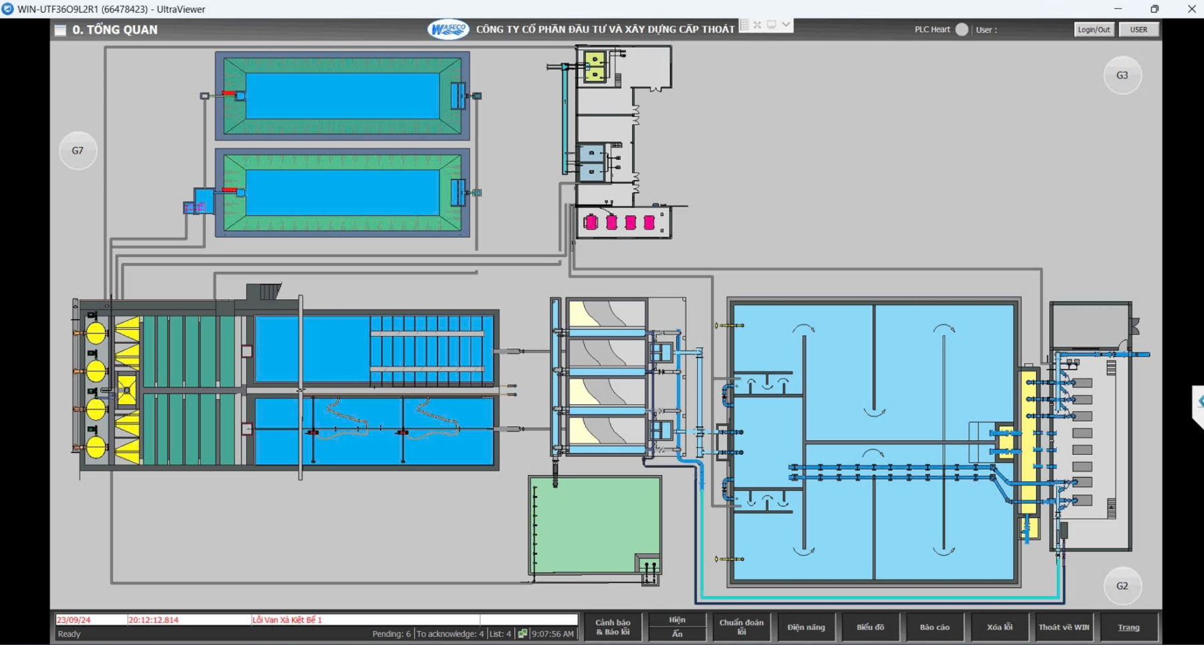Click the PLC Heart status indicator
This screenshot has width=1204, height=645.
tap(962, 29)
